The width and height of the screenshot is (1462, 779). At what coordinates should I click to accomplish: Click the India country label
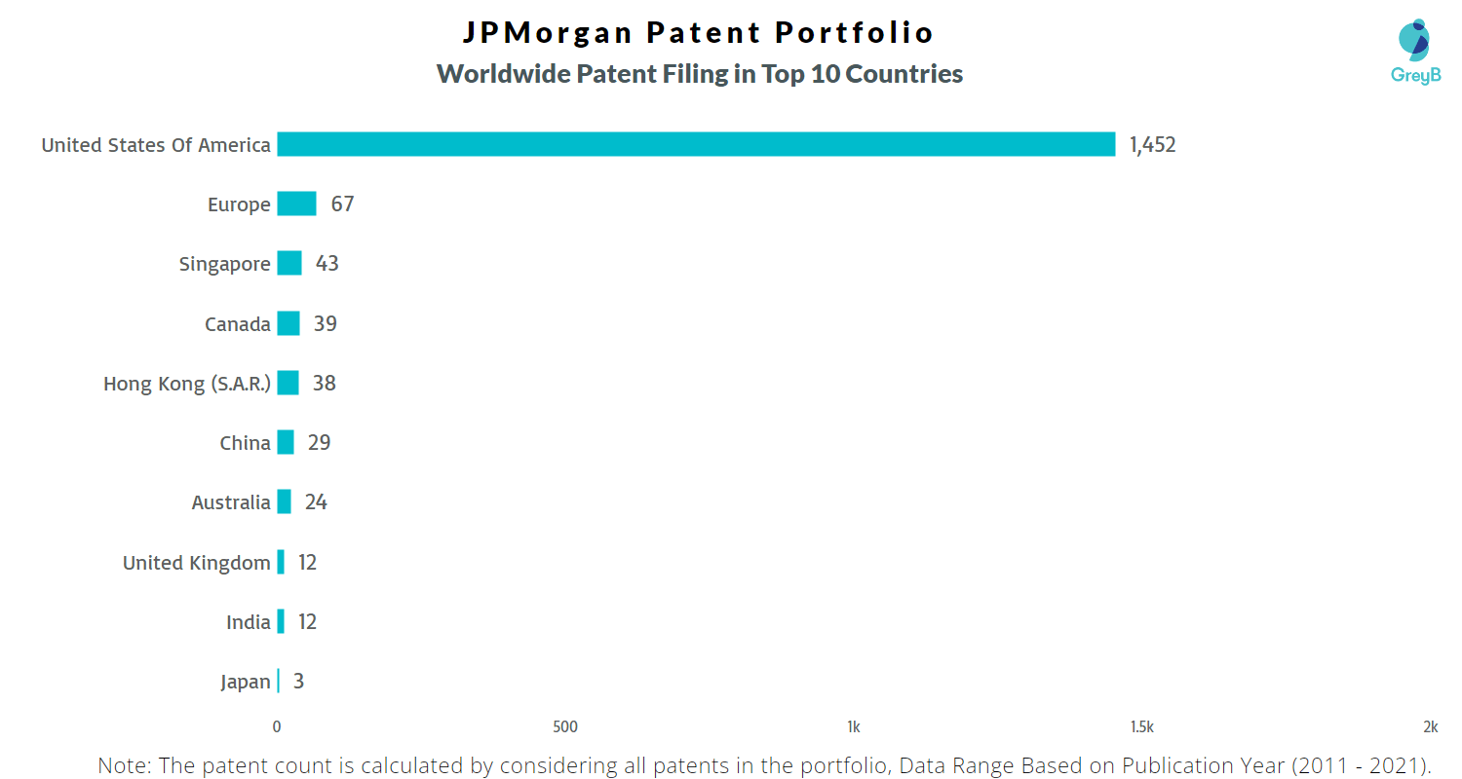(249, 621)
